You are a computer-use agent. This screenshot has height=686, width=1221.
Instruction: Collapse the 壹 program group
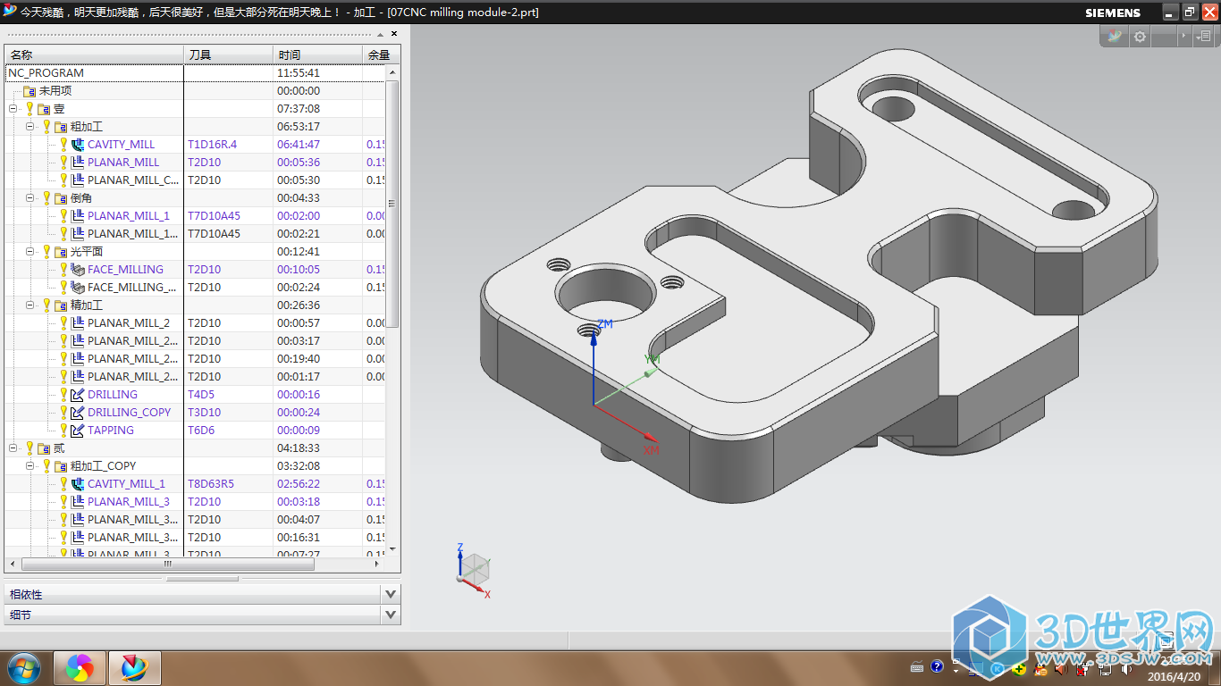13,108
